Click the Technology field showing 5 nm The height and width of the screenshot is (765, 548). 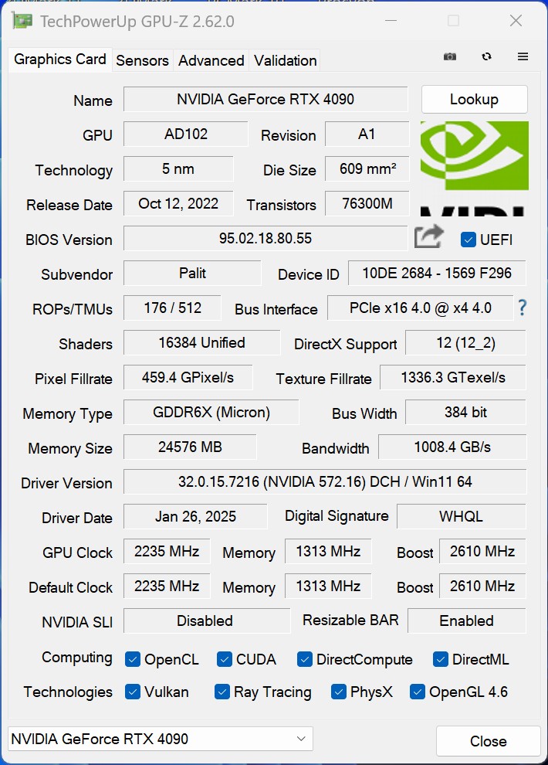pos(178,168)
